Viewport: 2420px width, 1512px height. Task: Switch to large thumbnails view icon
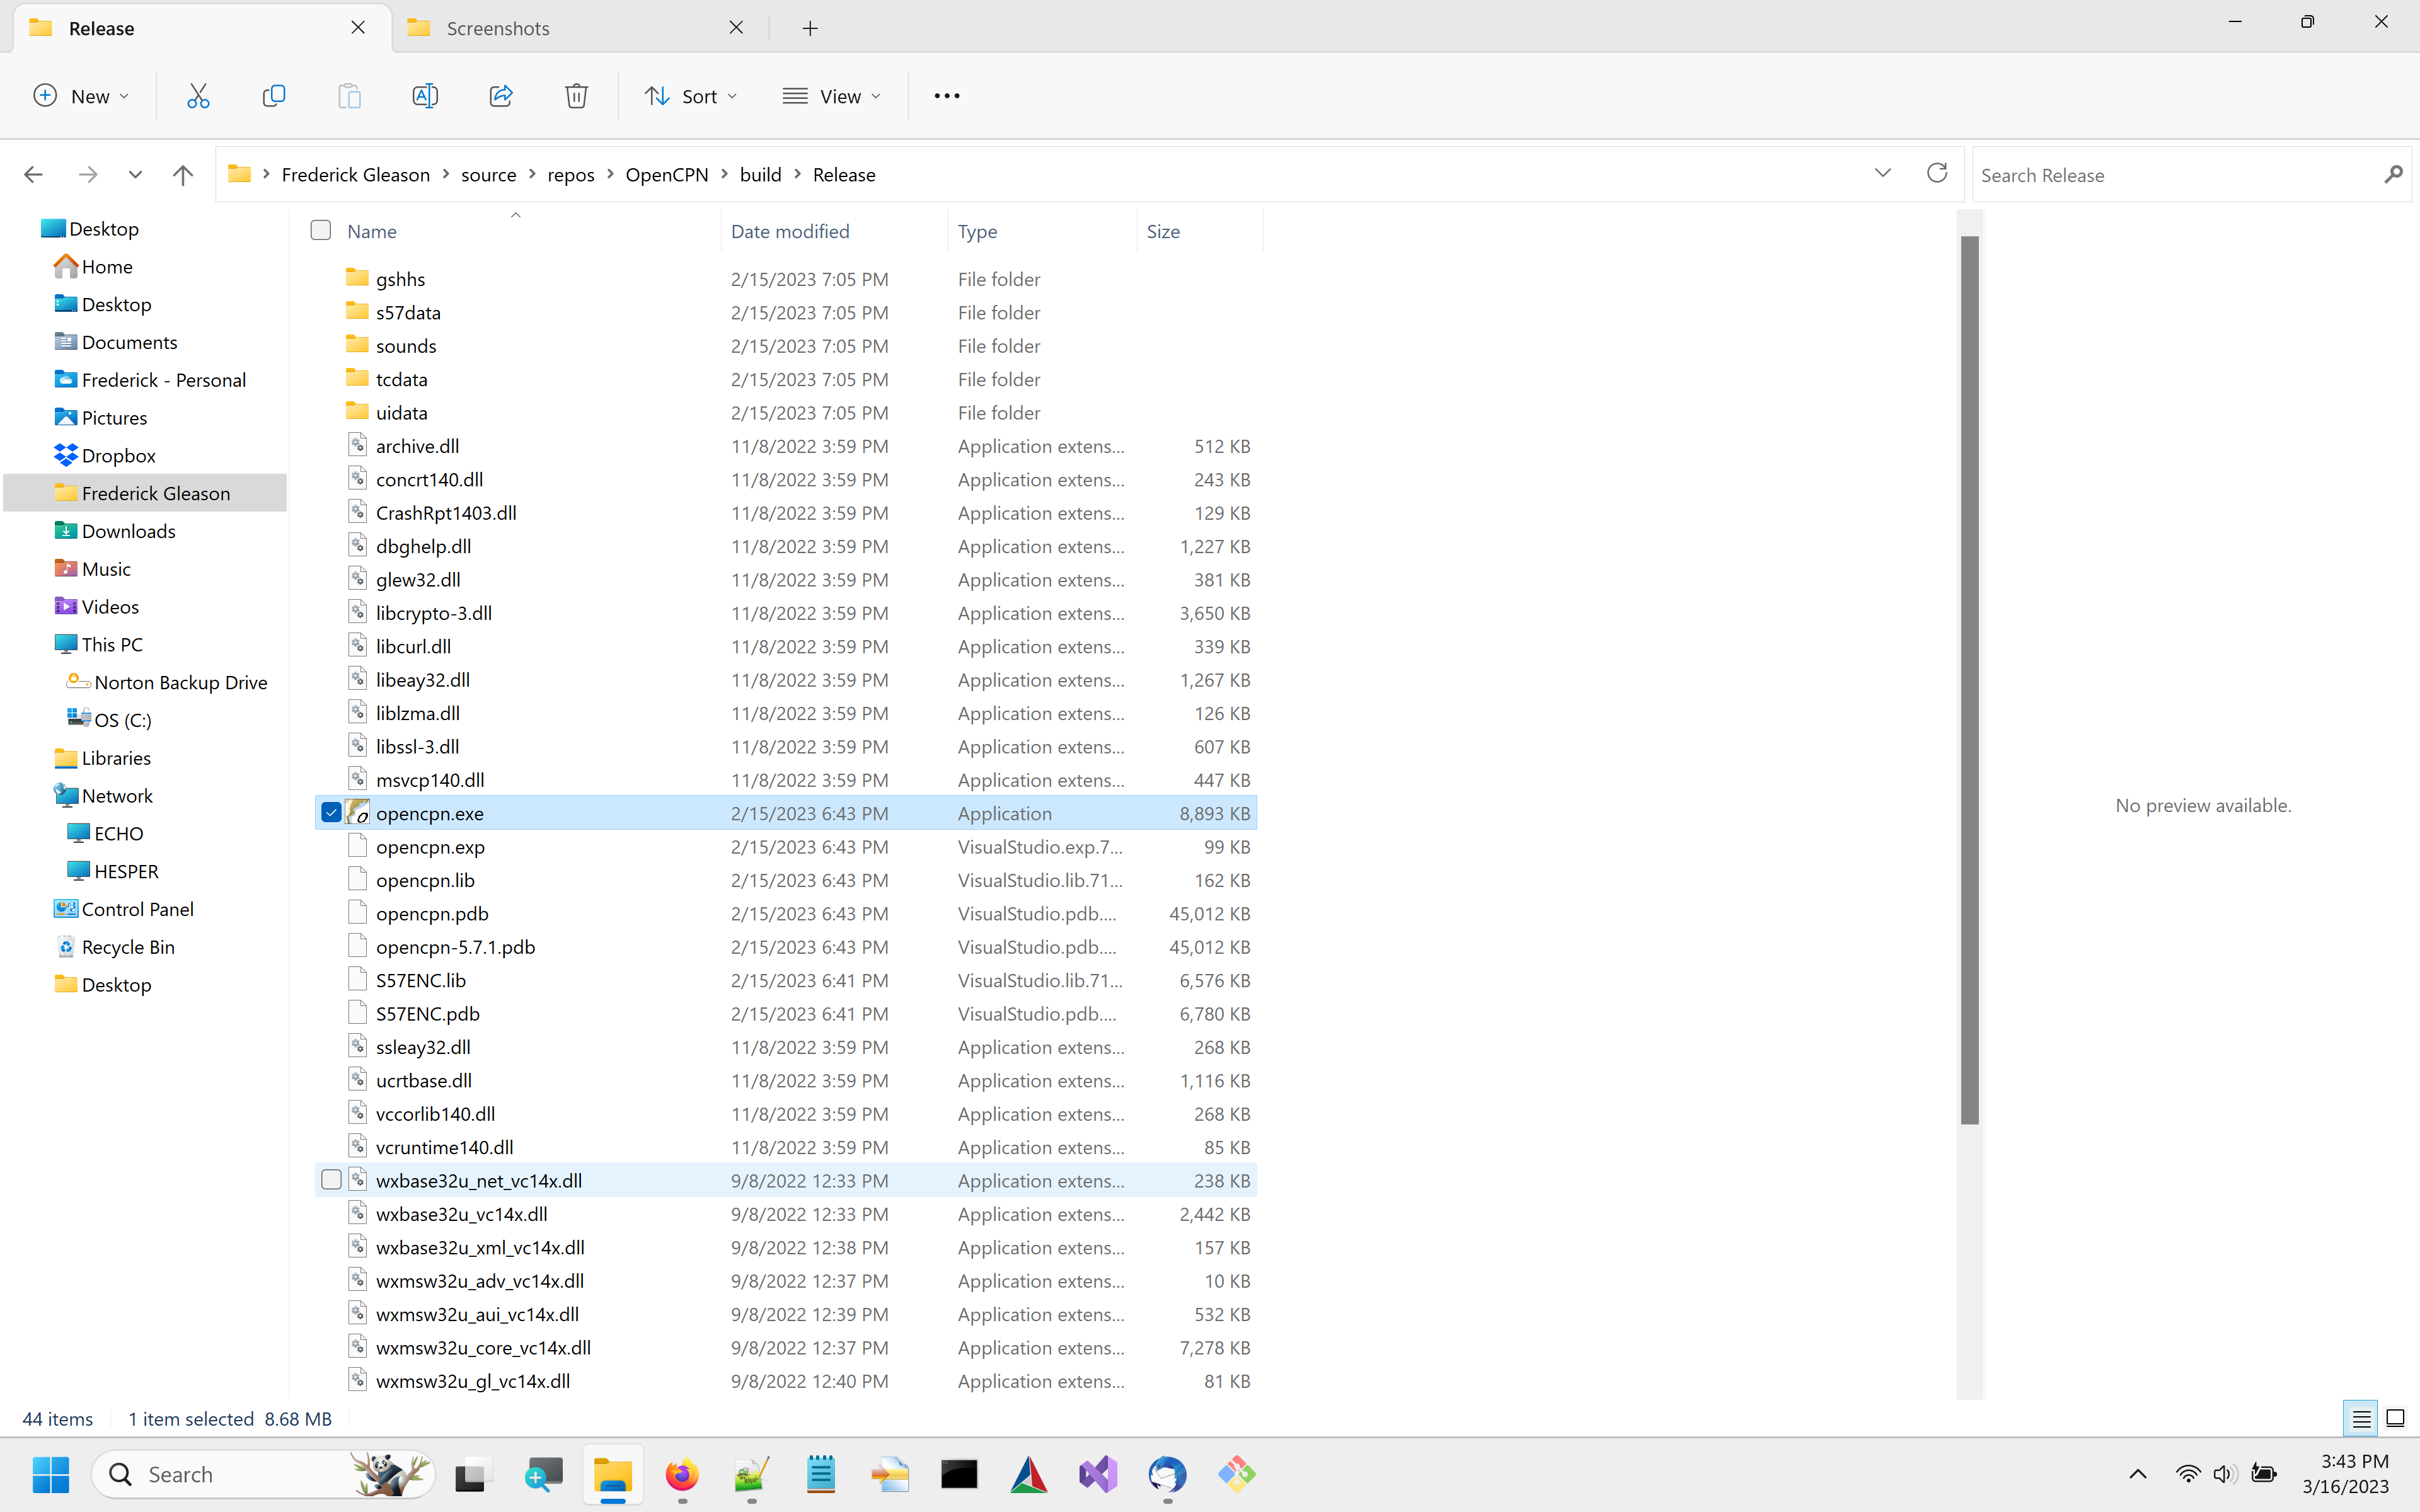click(2395, 1418)
